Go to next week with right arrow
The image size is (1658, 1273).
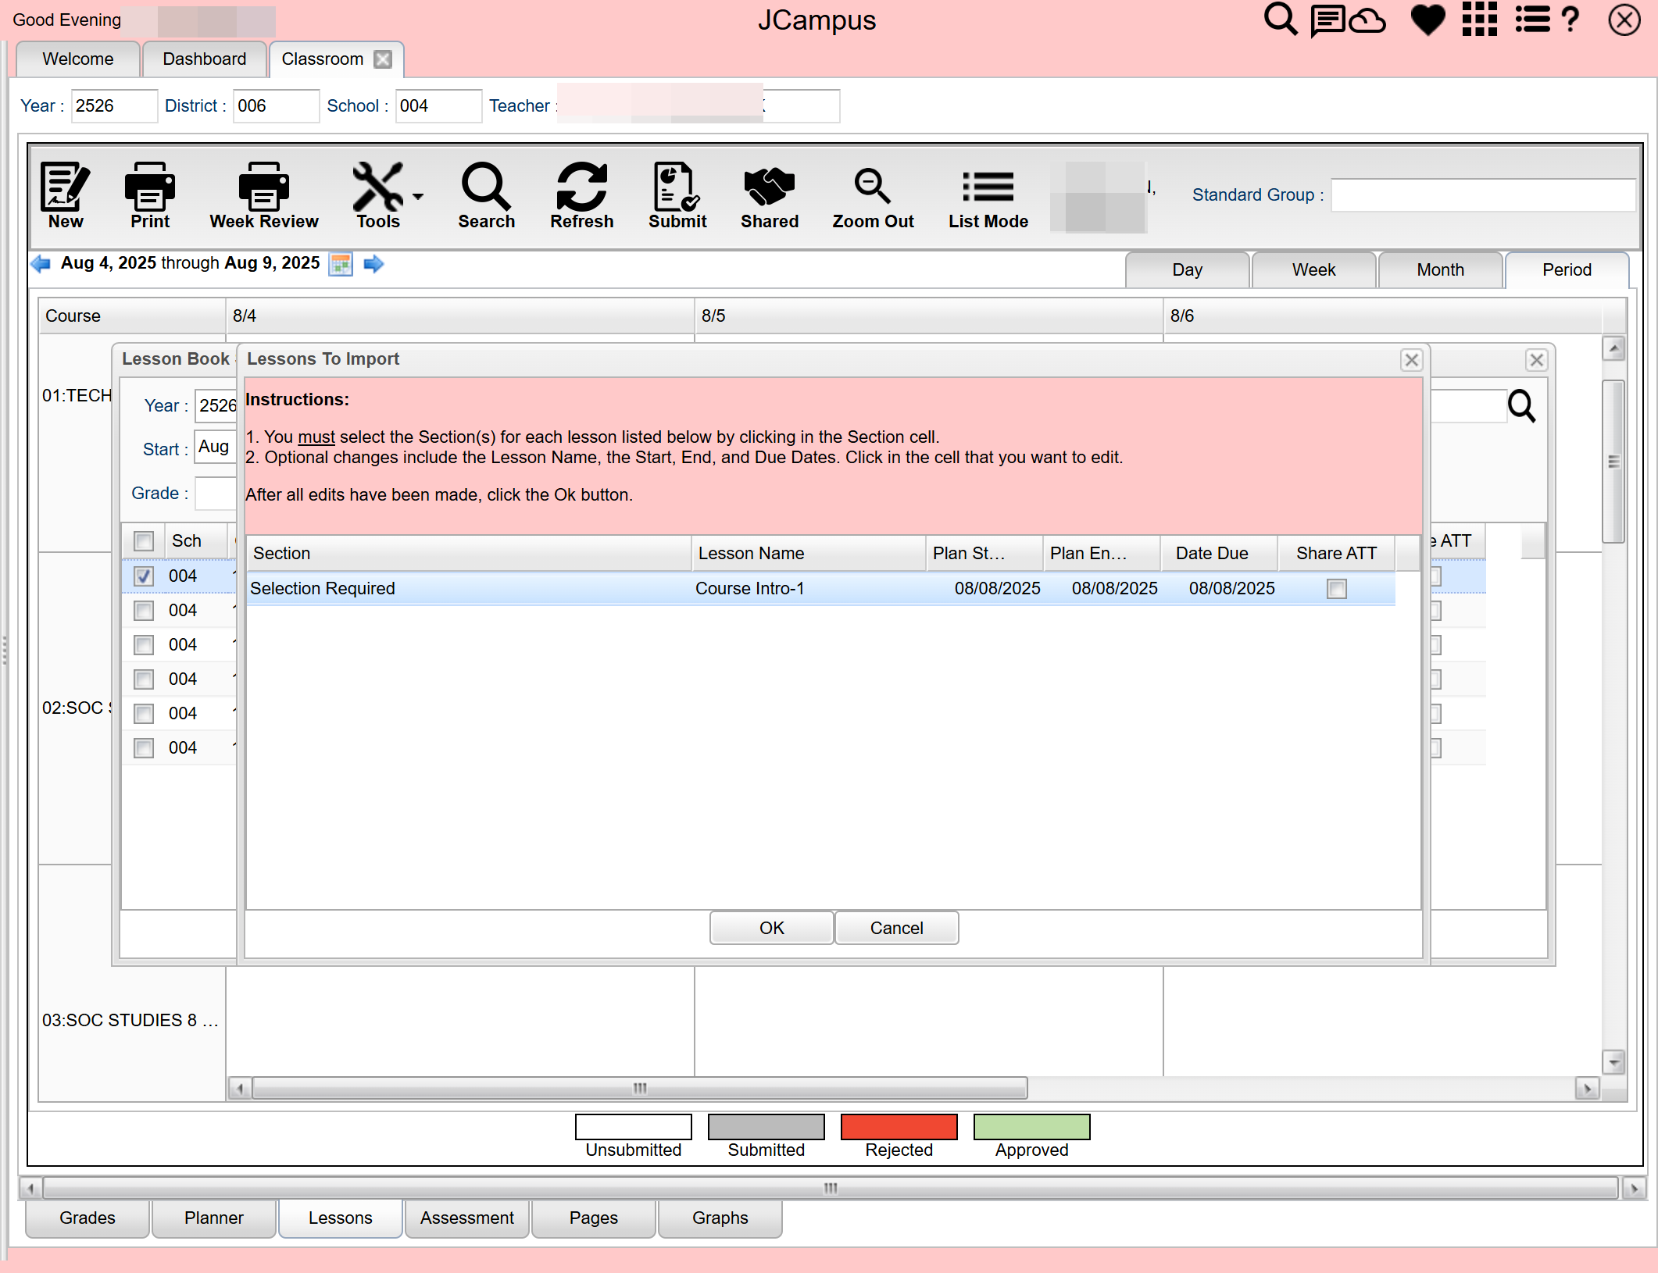point(373,264)
